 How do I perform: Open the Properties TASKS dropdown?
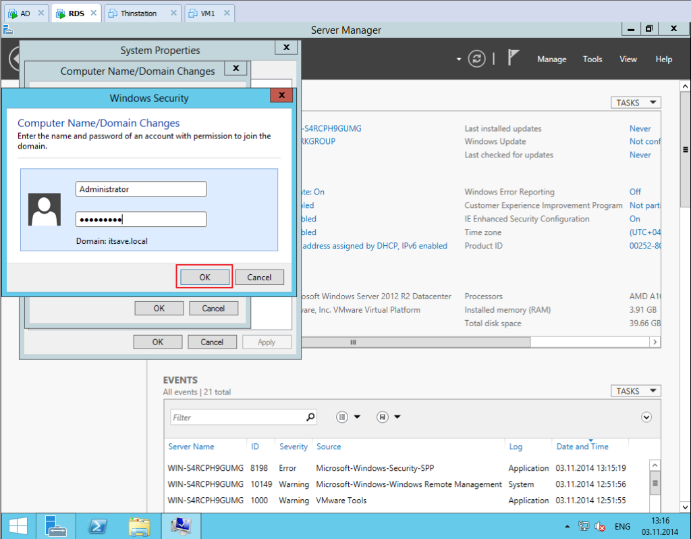(x=636, y=103)
